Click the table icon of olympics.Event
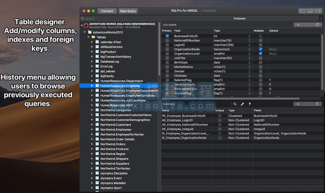325x193 pixels. point(97,178)
